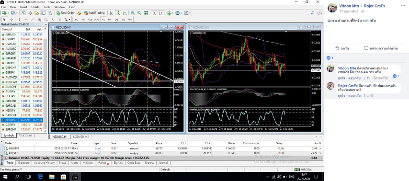Launch MetaEditor from the toolbar

pyautogui.click(x=79, y=13)
